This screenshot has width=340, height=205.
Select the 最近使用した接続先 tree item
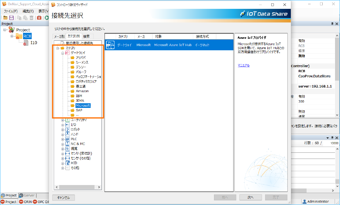[79, 43]
